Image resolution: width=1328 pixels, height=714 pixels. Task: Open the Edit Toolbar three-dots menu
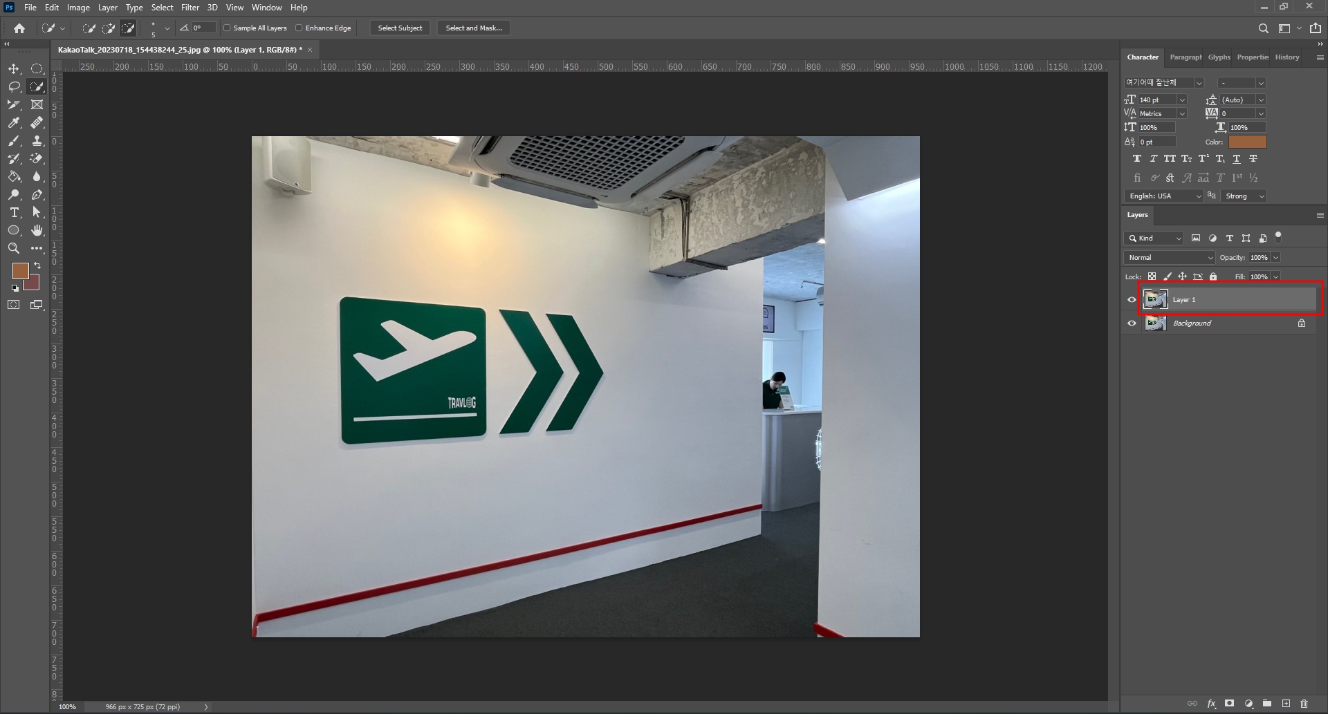pos(37,248)
